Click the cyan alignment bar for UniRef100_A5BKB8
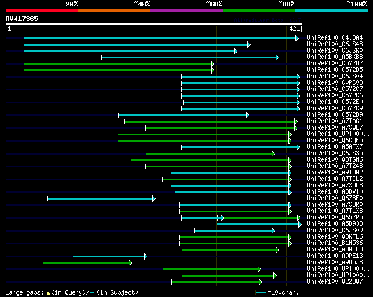Screen dimensions: 373x297 point(191,57)
